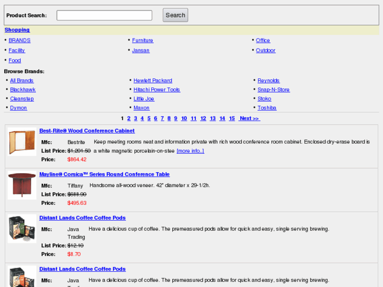Go to results page 6
The image size is (383, 287).
155,118
